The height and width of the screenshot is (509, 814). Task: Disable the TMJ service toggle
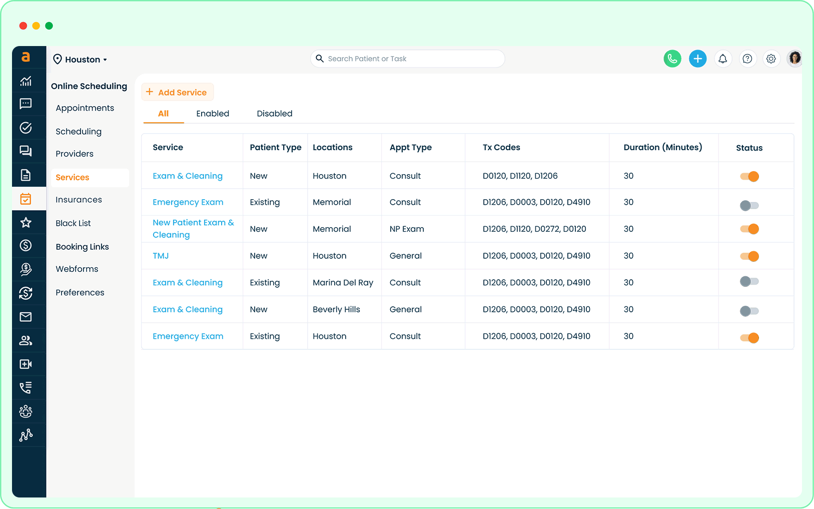click(x=749, y=256)
